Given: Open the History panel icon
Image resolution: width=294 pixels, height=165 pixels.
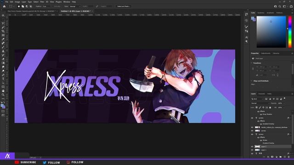Looking at the screenshot, I should click(246, 20).
